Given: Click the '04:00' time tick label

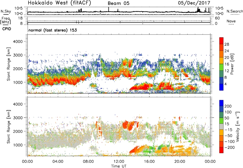Looking at the screenshot, I should 58,162.
